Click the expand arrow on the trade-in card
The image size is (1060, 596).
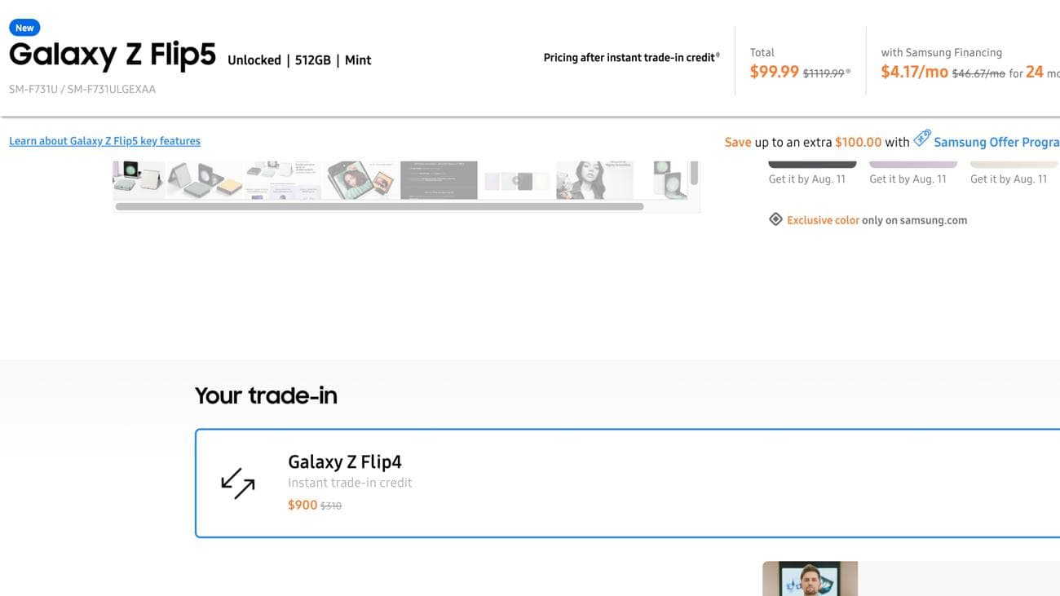click(236, 483)
